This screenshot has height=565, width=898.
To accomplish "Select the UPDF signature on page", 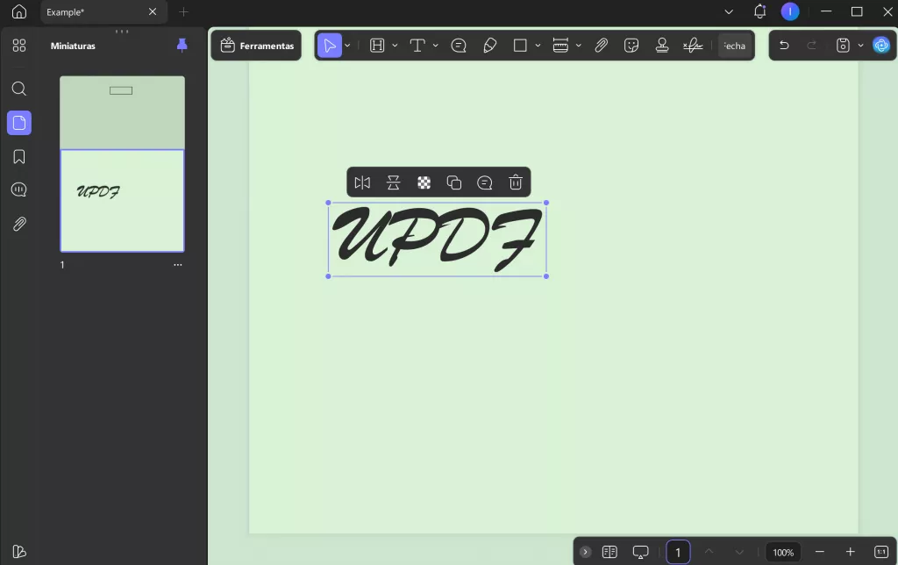I will (437, 239).
